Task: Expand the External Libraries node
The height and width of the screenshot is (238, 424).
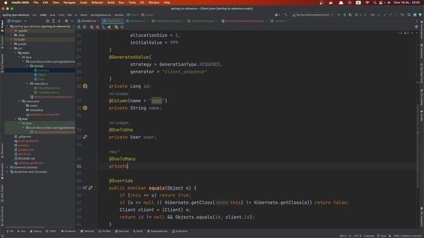Action: click(7, 167)
